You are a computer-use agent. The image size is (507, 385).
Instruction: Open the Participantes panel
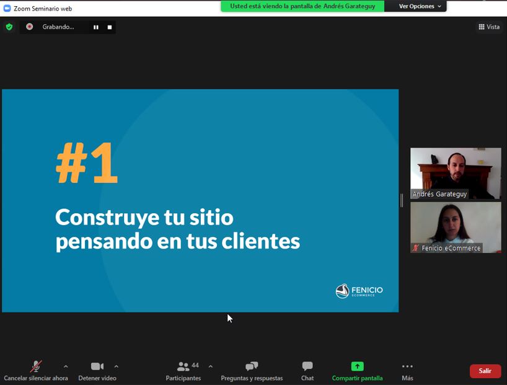[183, 371]
